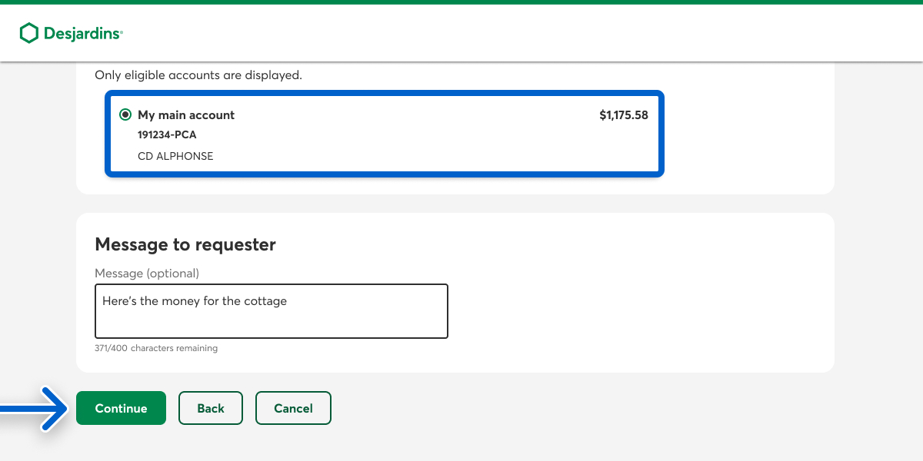Click the My main account label
The height and width of the screenshot is (461, 923).
point(186,115)
